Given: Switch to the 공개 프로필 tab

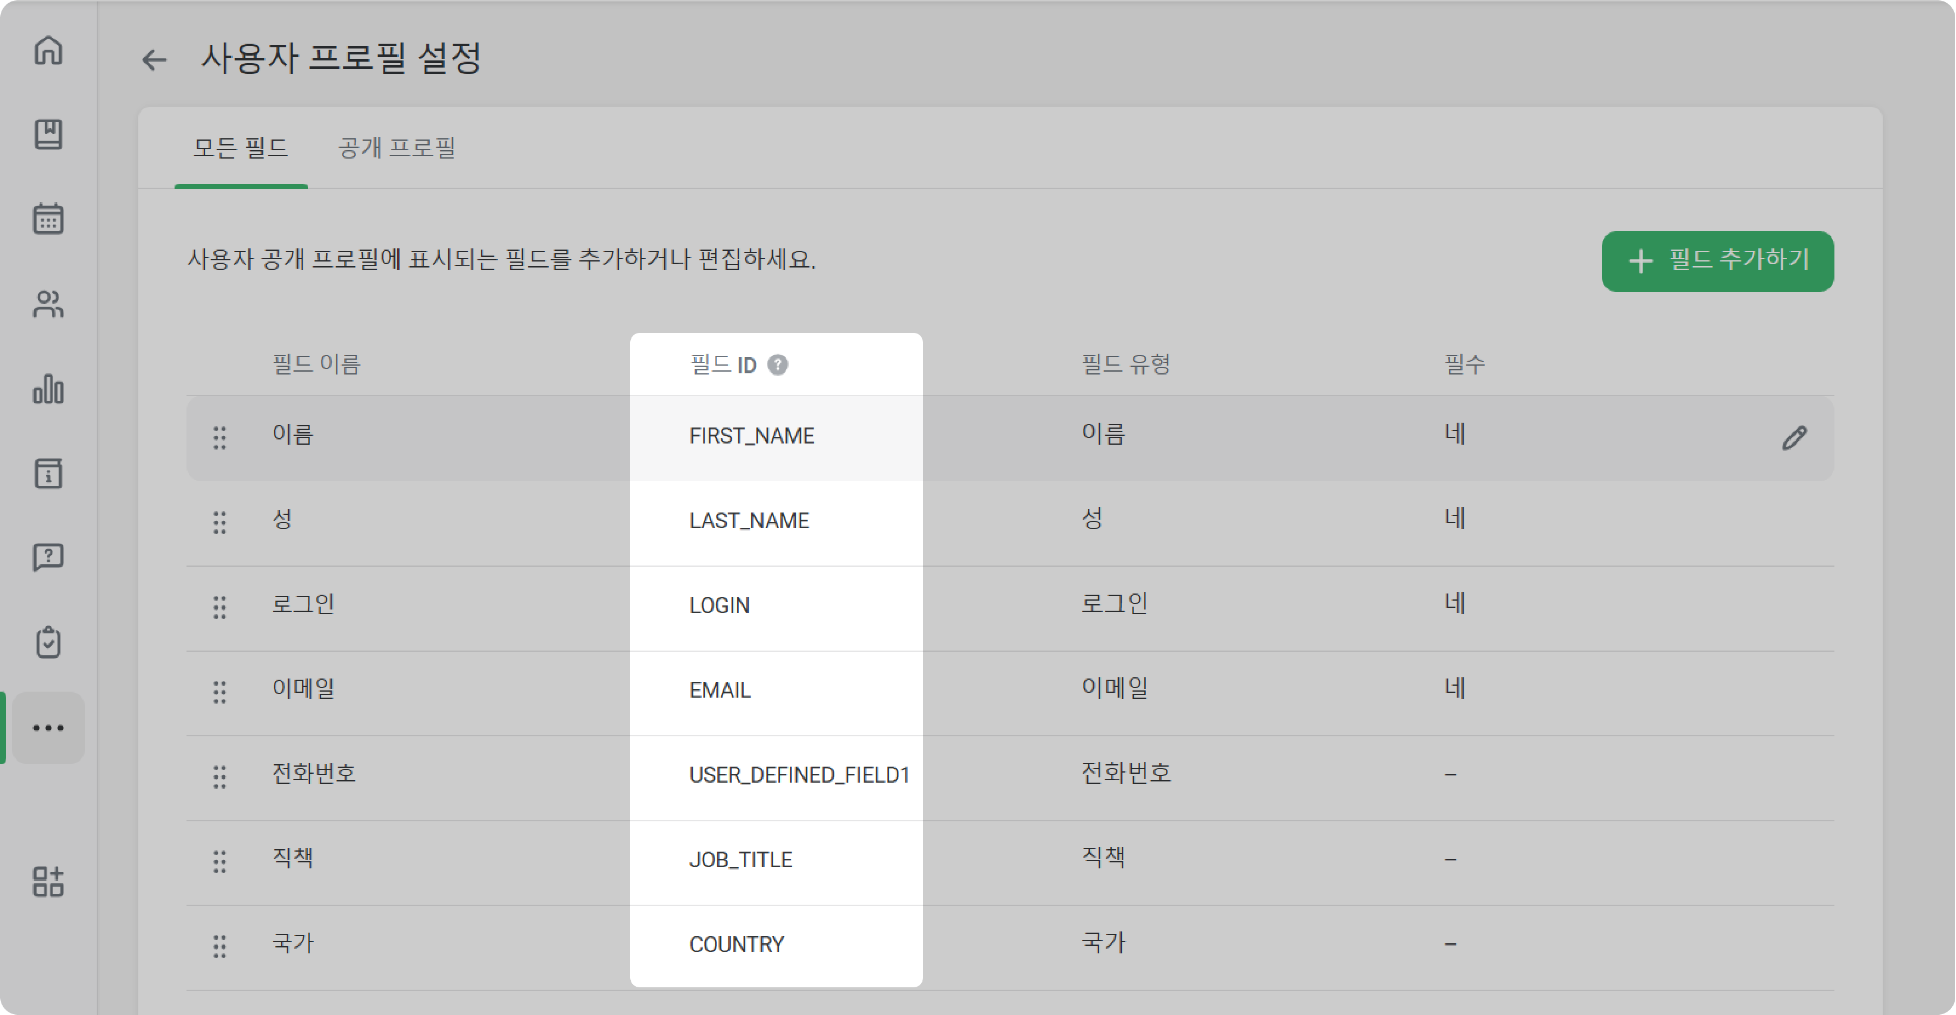Looking at the screenshot, I should point(396,147).
